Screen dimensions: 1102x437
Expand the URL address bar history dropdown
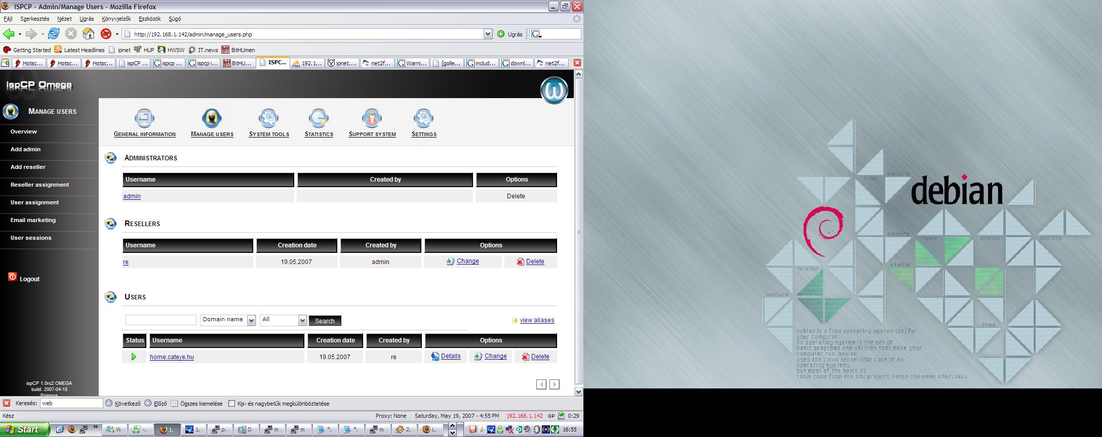click(488, 34)
